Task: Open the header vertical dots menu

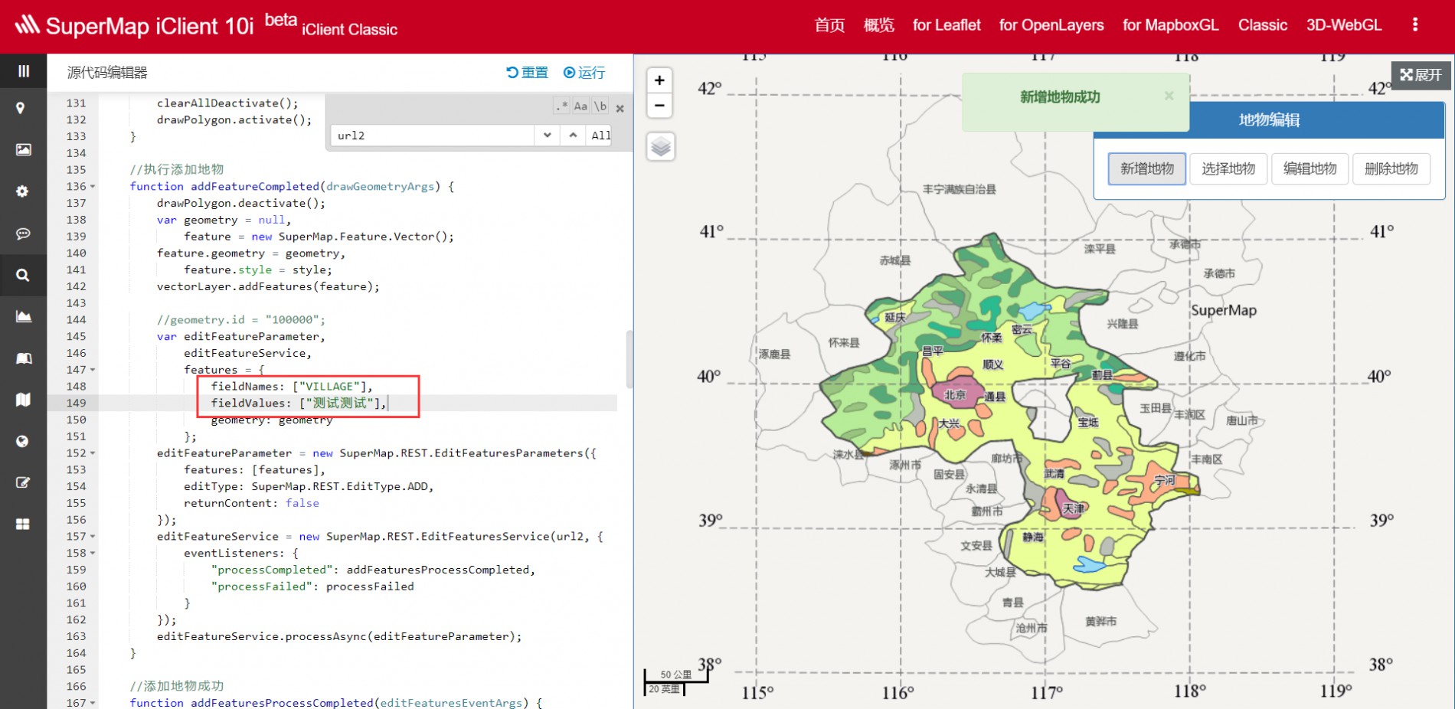Action: (1415, 25)
